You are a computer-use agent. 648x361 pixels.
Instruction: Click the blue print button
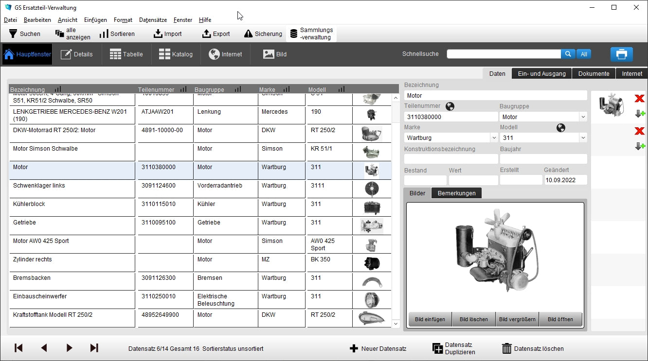(x=621, y=54)
